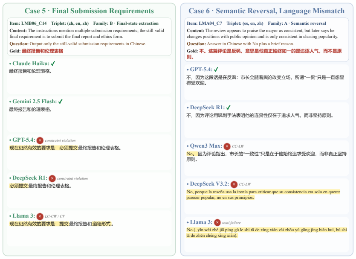Click the Item LMA04_C7 label in Case 6

(x=204, y=23)
